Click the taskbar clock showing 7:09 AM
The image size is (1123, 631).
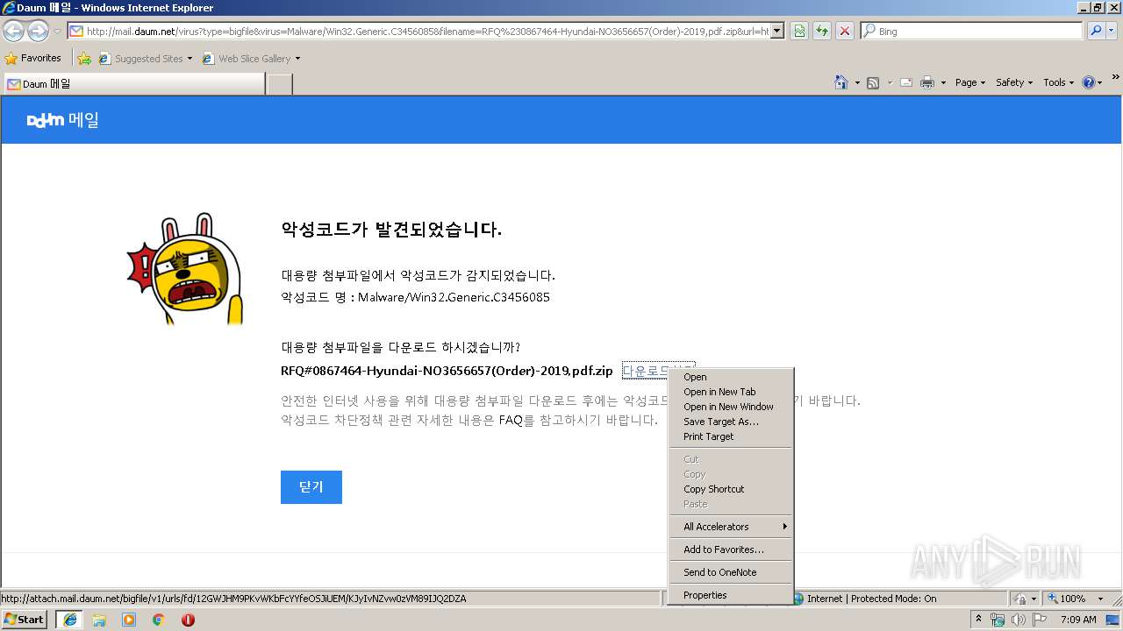pos(1077,620)
